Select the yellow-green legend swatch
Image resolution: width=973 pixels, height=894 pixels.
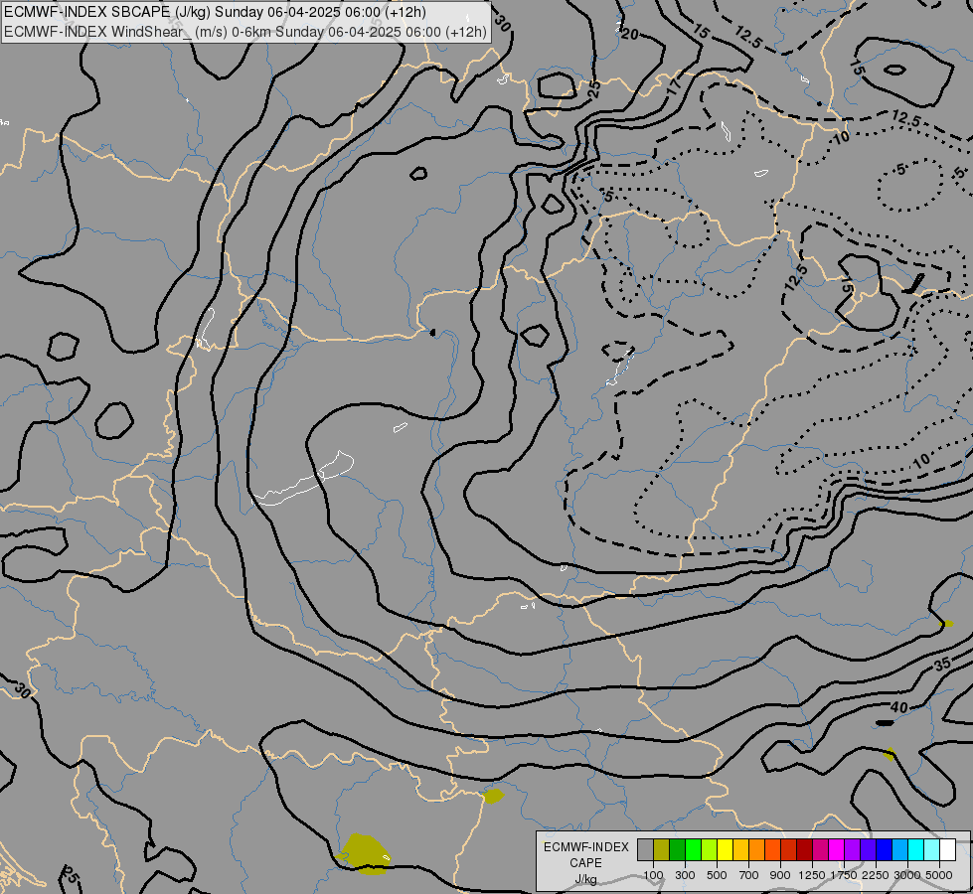tap(710, 849)
